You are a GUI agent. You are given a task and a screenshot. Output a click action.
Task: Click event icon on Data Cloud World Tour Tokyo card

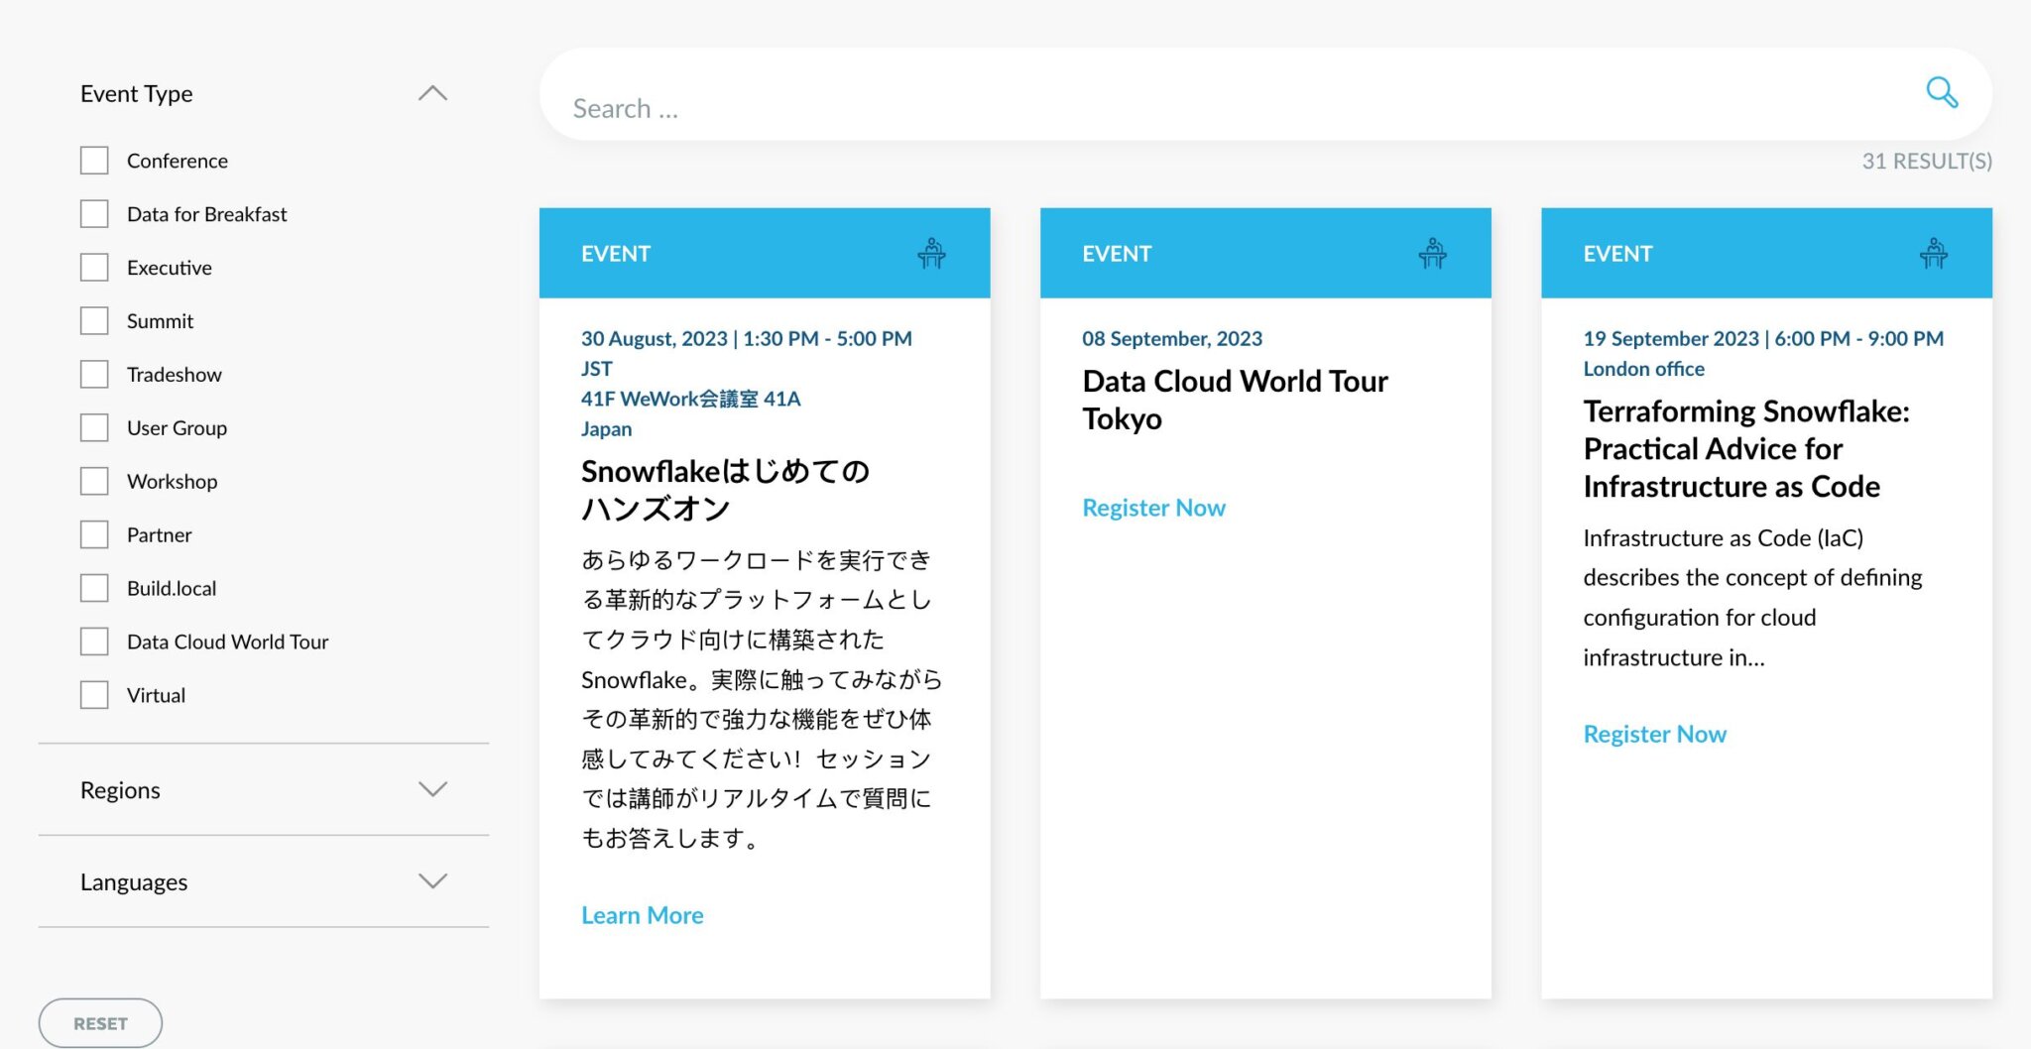(1432, 254)
